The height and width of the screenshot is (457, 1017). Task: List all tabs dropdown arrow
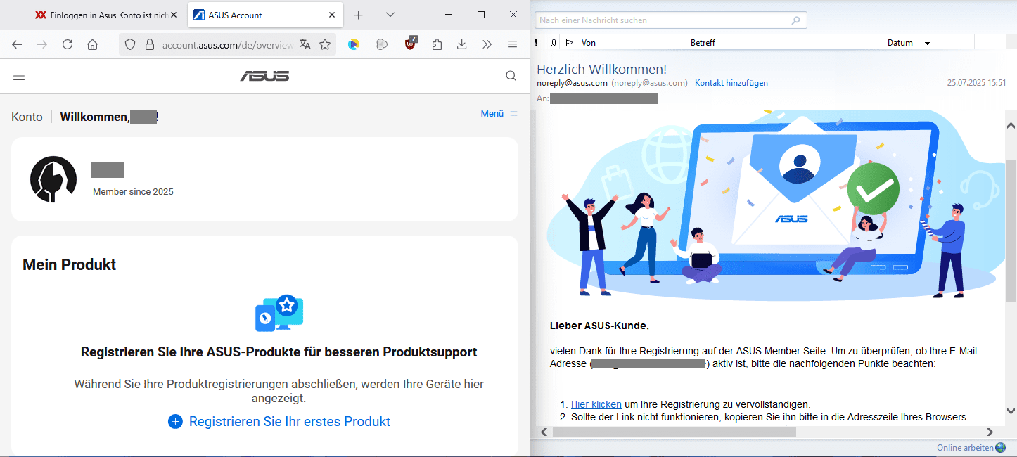click(x=390, y=15)
